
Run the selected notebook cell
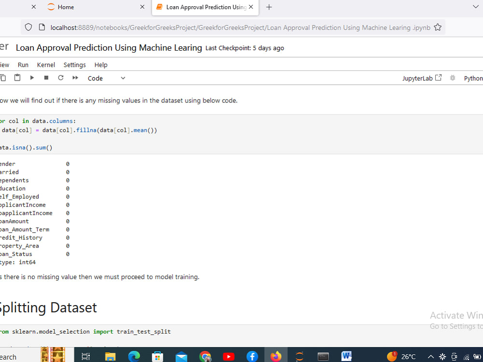coord(32,78)
